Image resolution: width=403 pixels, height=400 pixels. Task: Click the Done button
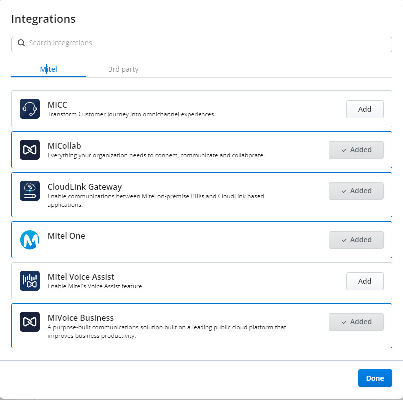pos(375,378)
